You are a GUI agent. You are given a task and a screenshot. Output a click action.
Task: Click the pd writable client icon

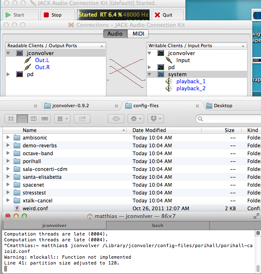click(x=161, y=67)
